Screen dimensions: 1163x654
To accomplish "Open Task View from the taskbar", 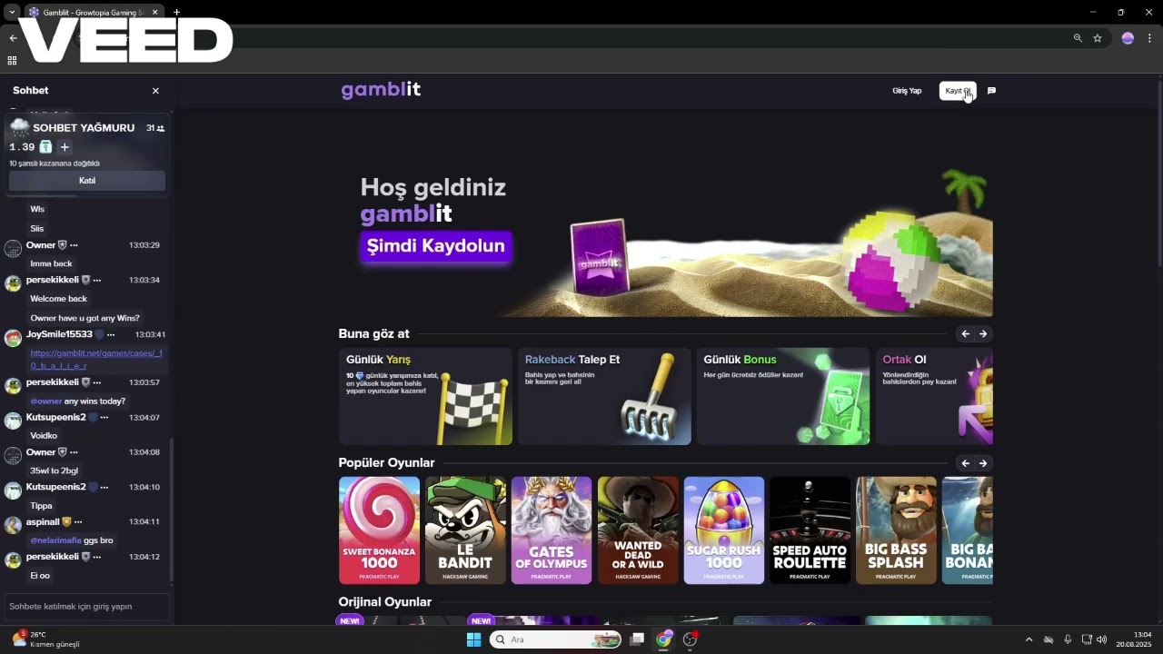I will 637,639.
